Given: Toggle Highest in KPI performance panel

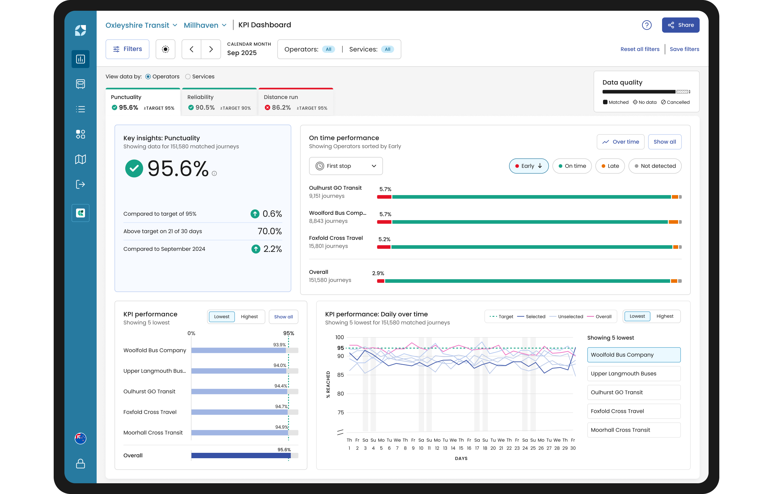Looking at the screenshot, I should click(249, 317).
